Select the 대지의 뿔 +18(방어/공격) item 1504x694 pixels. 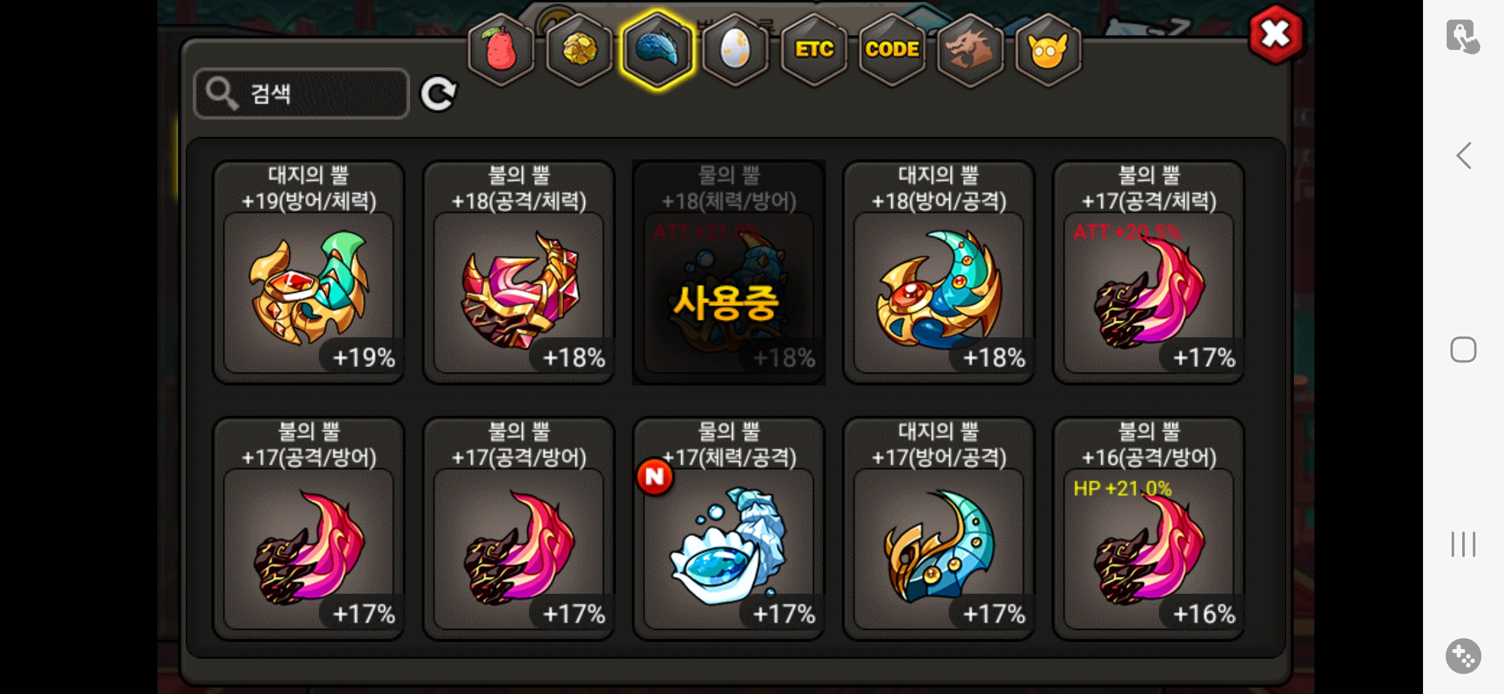[939, 272]
